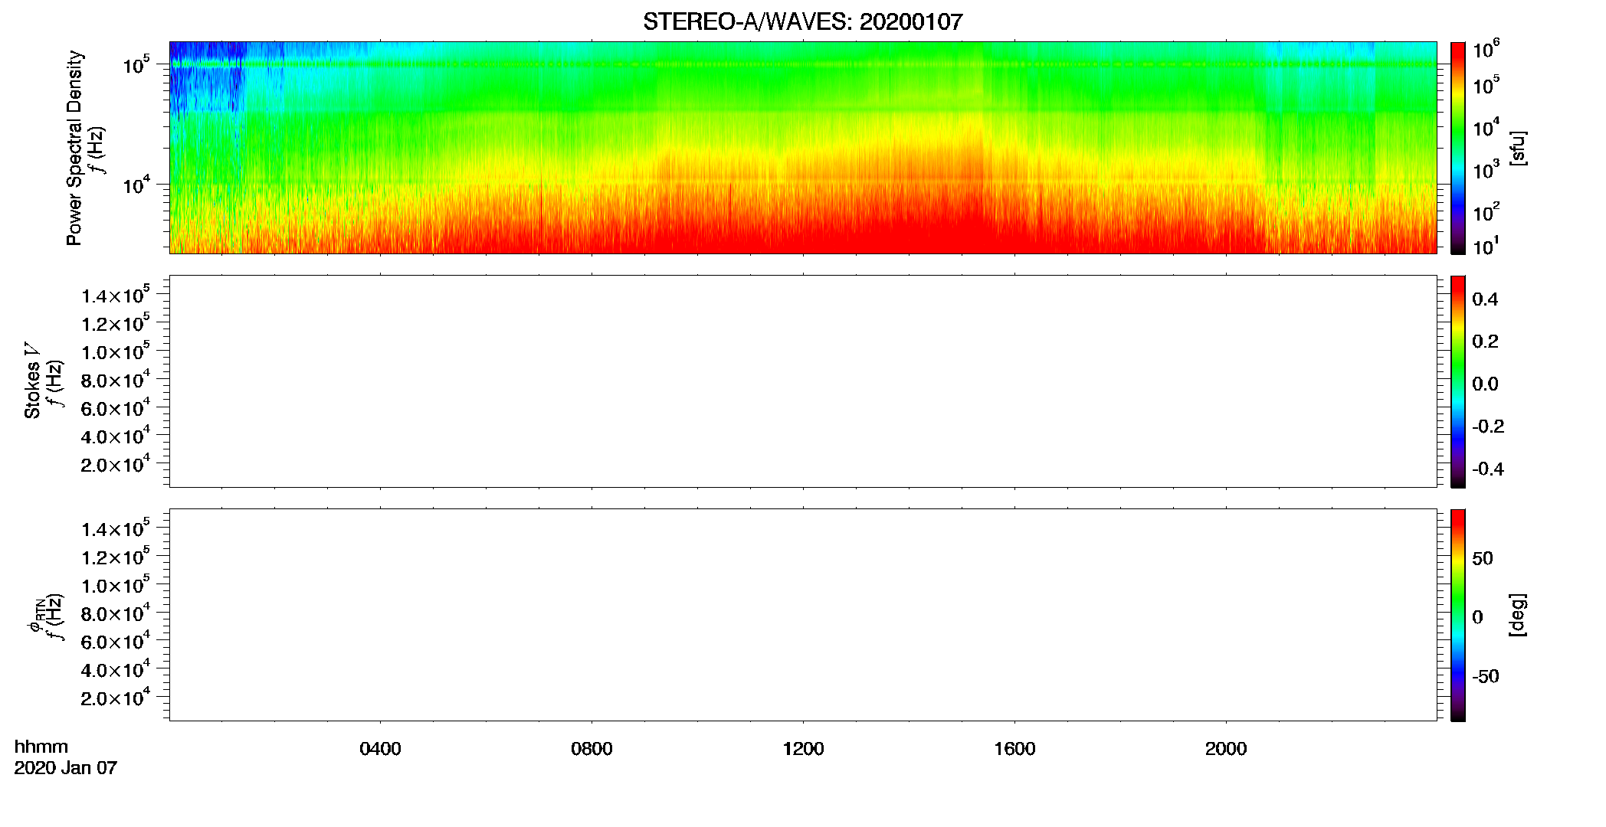Select the 8.0×10^4 tick on phi RTN axis
Screen dimensions: 1606x827
116,613
